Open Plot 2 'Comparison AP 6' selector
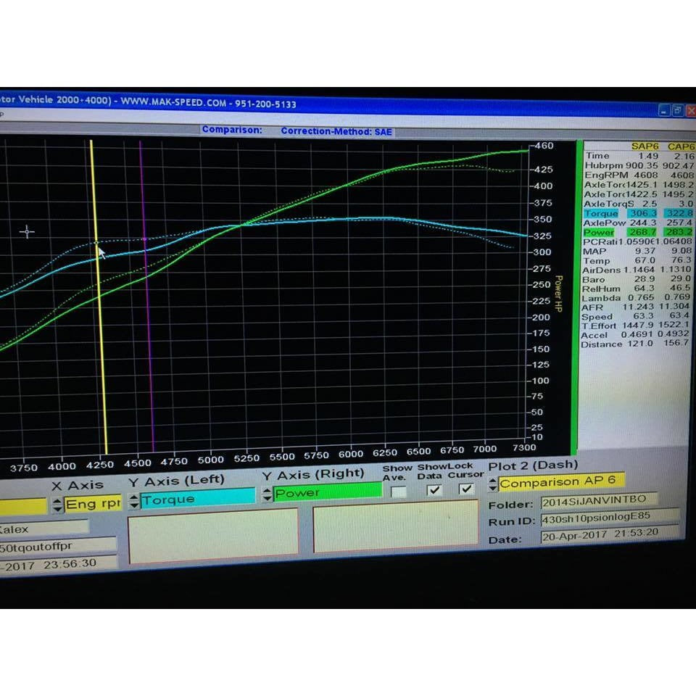The image size is (696, 696). (x=561, y=481)
